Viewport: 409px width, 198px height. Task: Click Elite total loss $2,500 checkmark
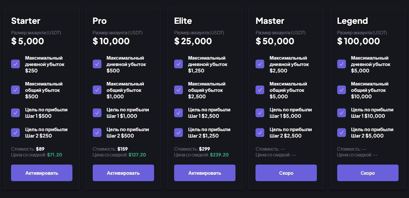178,90
